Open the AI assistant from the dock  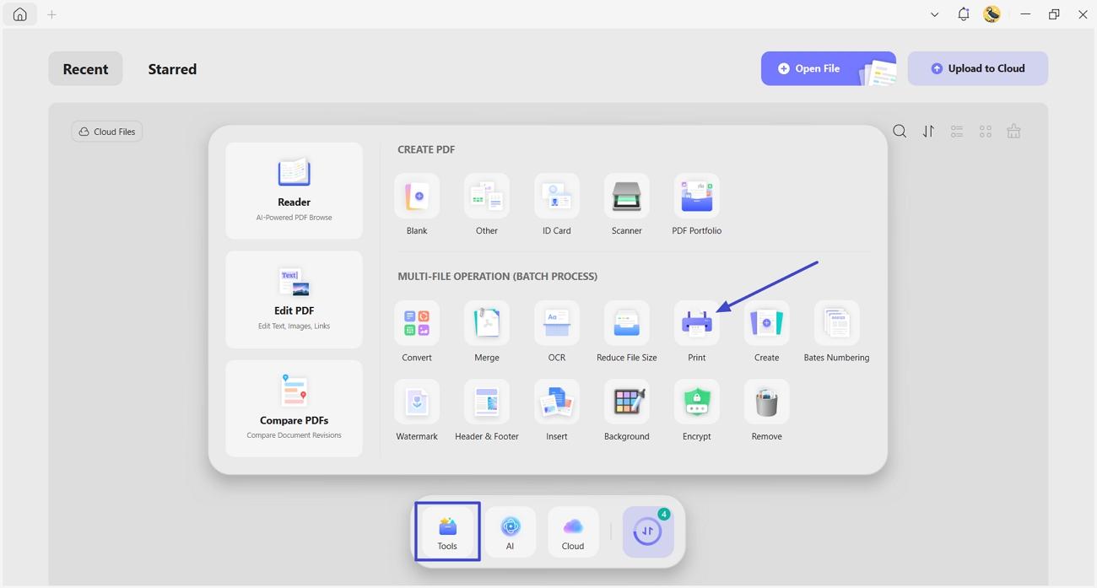click(510, 531)
